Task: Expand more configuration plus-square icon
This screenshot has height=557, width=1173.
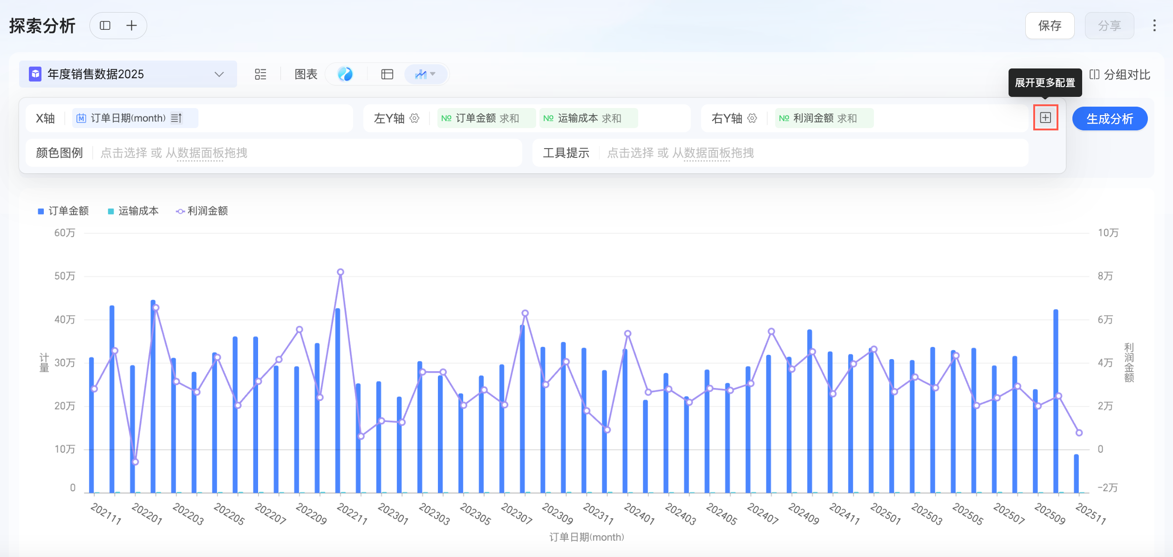Action: (1045, 118)
